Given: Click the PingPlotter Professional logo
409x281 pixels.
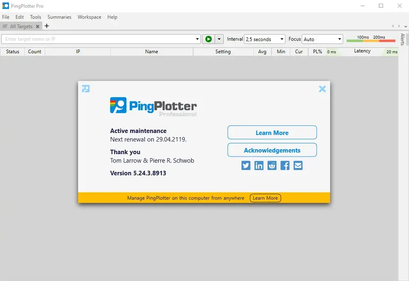Looking at the screenshot, I should (153, 106).
